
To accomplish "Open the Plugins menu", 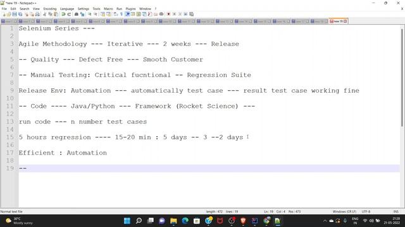I will (130, 9).
